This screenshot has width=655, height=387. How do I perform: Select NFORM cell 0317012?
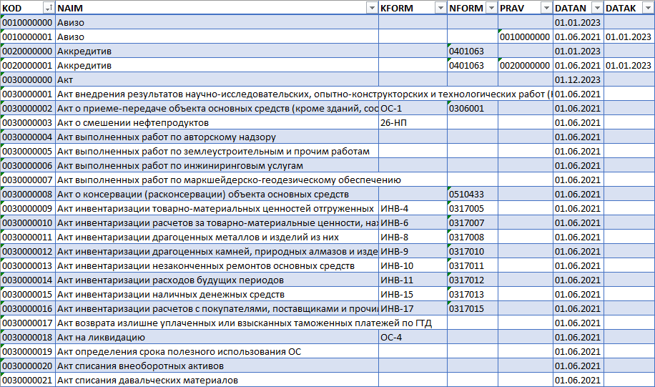(473, 280)
